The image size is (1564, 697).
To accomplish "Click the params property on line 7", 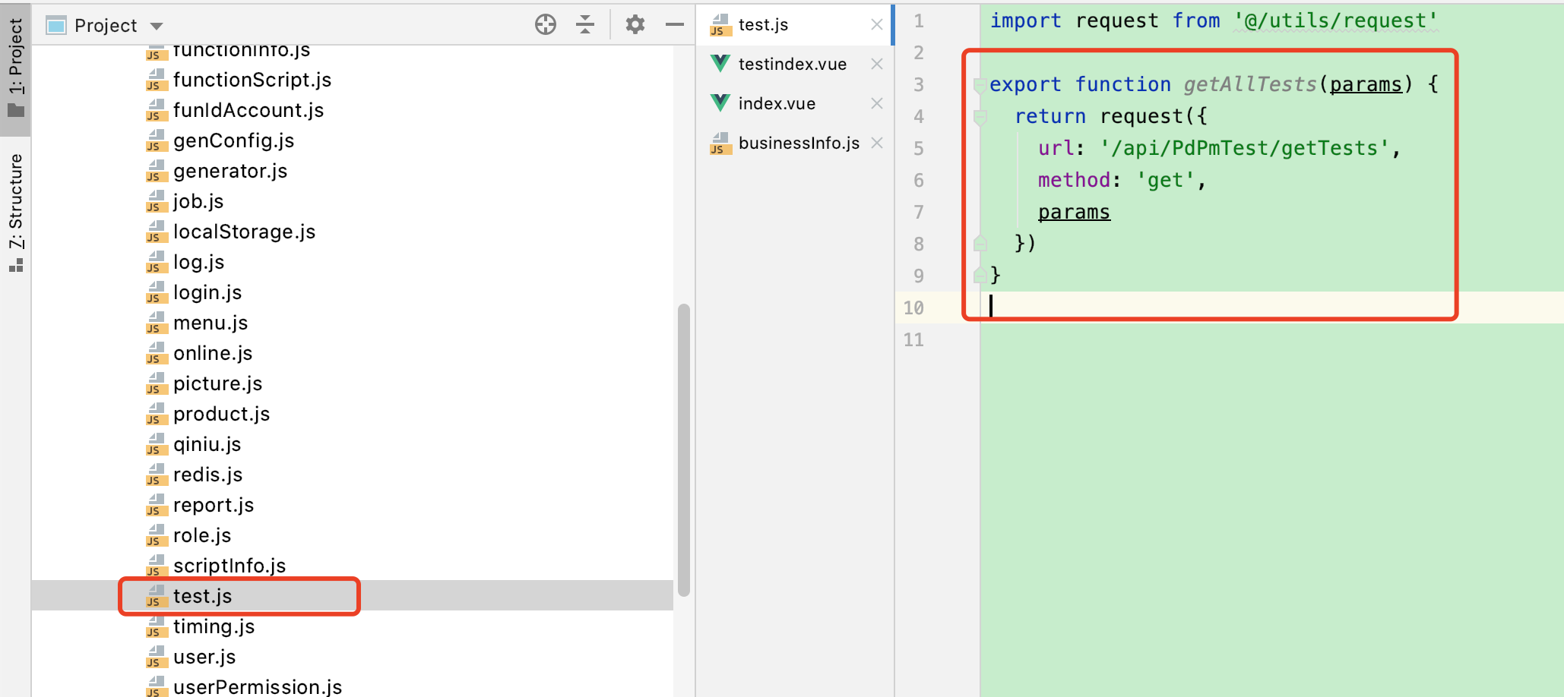I will (x=1074, y=212).
